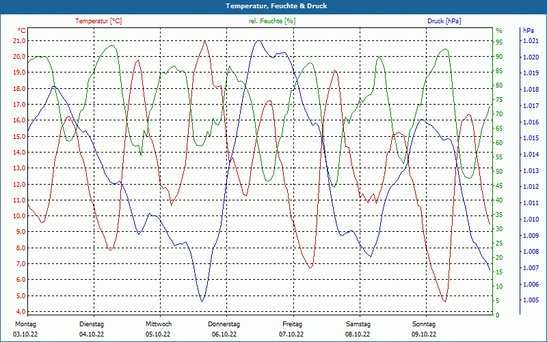Click the '1.012' pressure axis value
This screenshot has height=342, width=547.
tap(531, 187)
